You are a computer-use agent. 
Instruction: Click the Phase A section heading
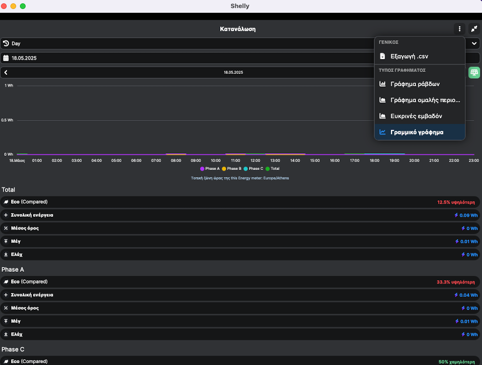tap(13, 269)
